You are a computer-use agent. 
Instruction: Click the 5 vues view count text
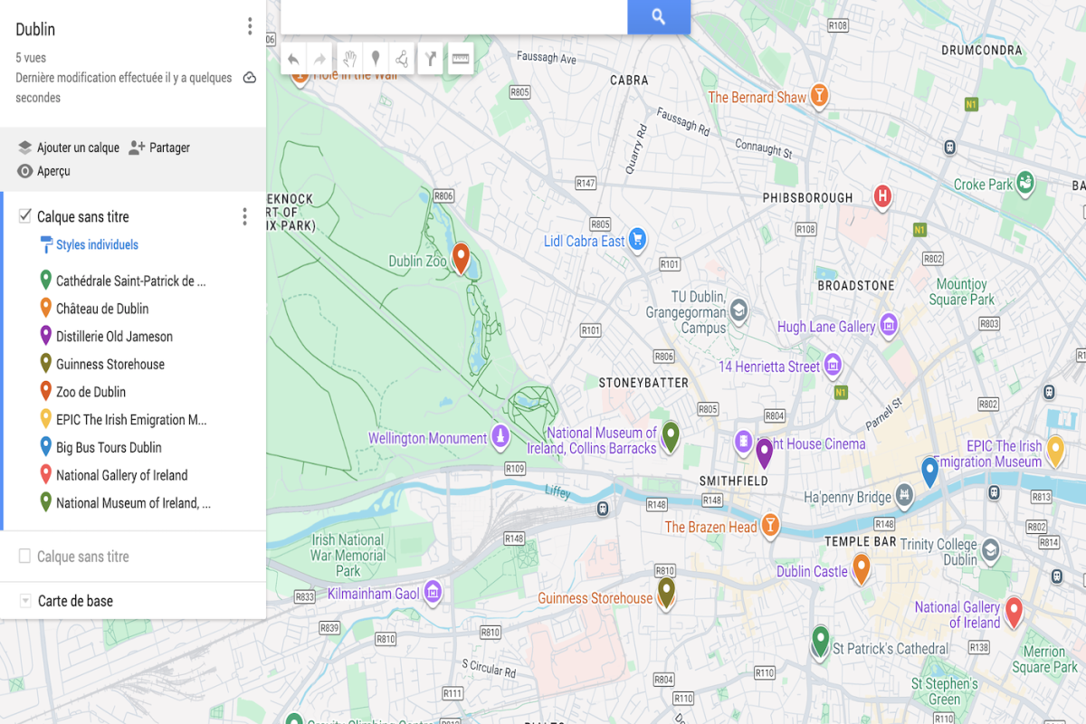[x=31, y=58]
